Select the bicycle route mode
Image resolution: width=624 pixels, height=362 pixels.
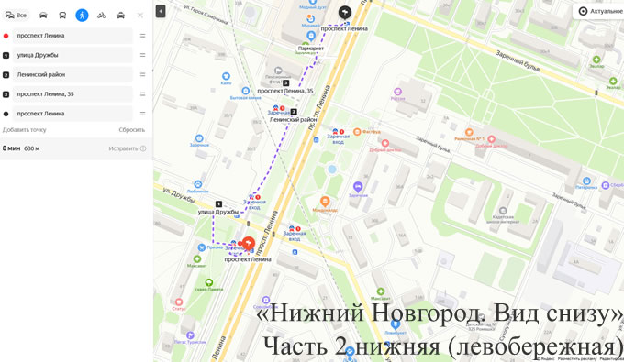tap(102, 15)
